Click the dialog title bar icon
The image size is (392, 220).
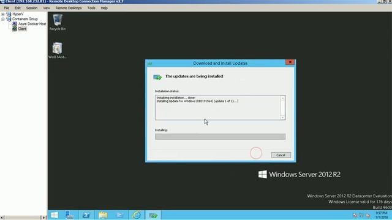click(x=149, y=64)
